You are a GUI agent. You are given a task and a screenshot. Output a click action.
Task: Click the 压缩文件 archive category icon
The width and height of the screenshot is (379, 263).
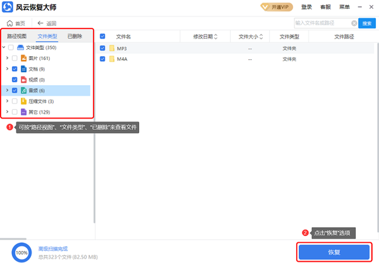click(23, 101)
